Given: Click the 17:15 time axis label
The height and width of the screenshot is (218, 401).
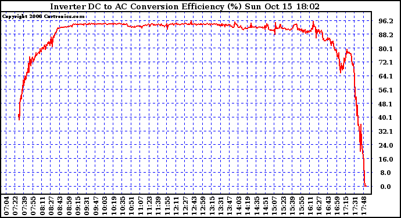Looking at the screenshot, I should (346, 206).
